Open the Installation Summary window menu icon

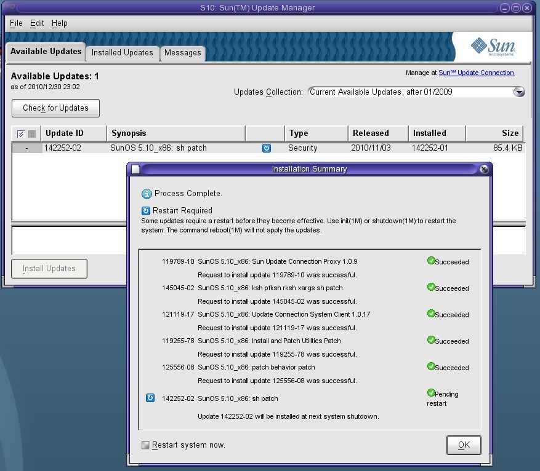point(135,169)
